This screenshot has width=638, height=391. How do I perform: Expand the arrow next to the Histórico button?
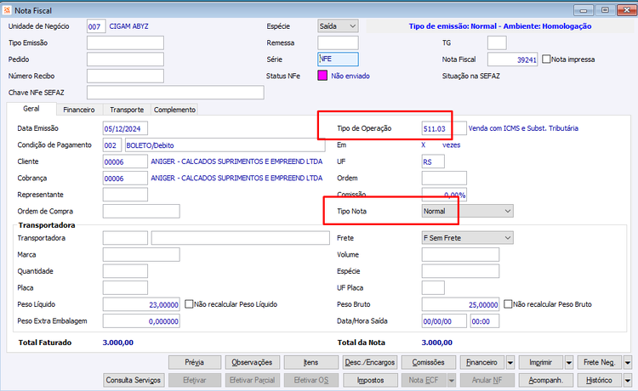click(628, 380)
